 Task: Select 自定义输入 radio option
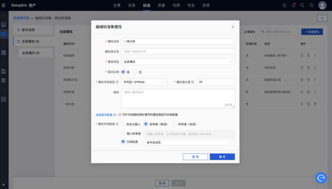(123, 124)
